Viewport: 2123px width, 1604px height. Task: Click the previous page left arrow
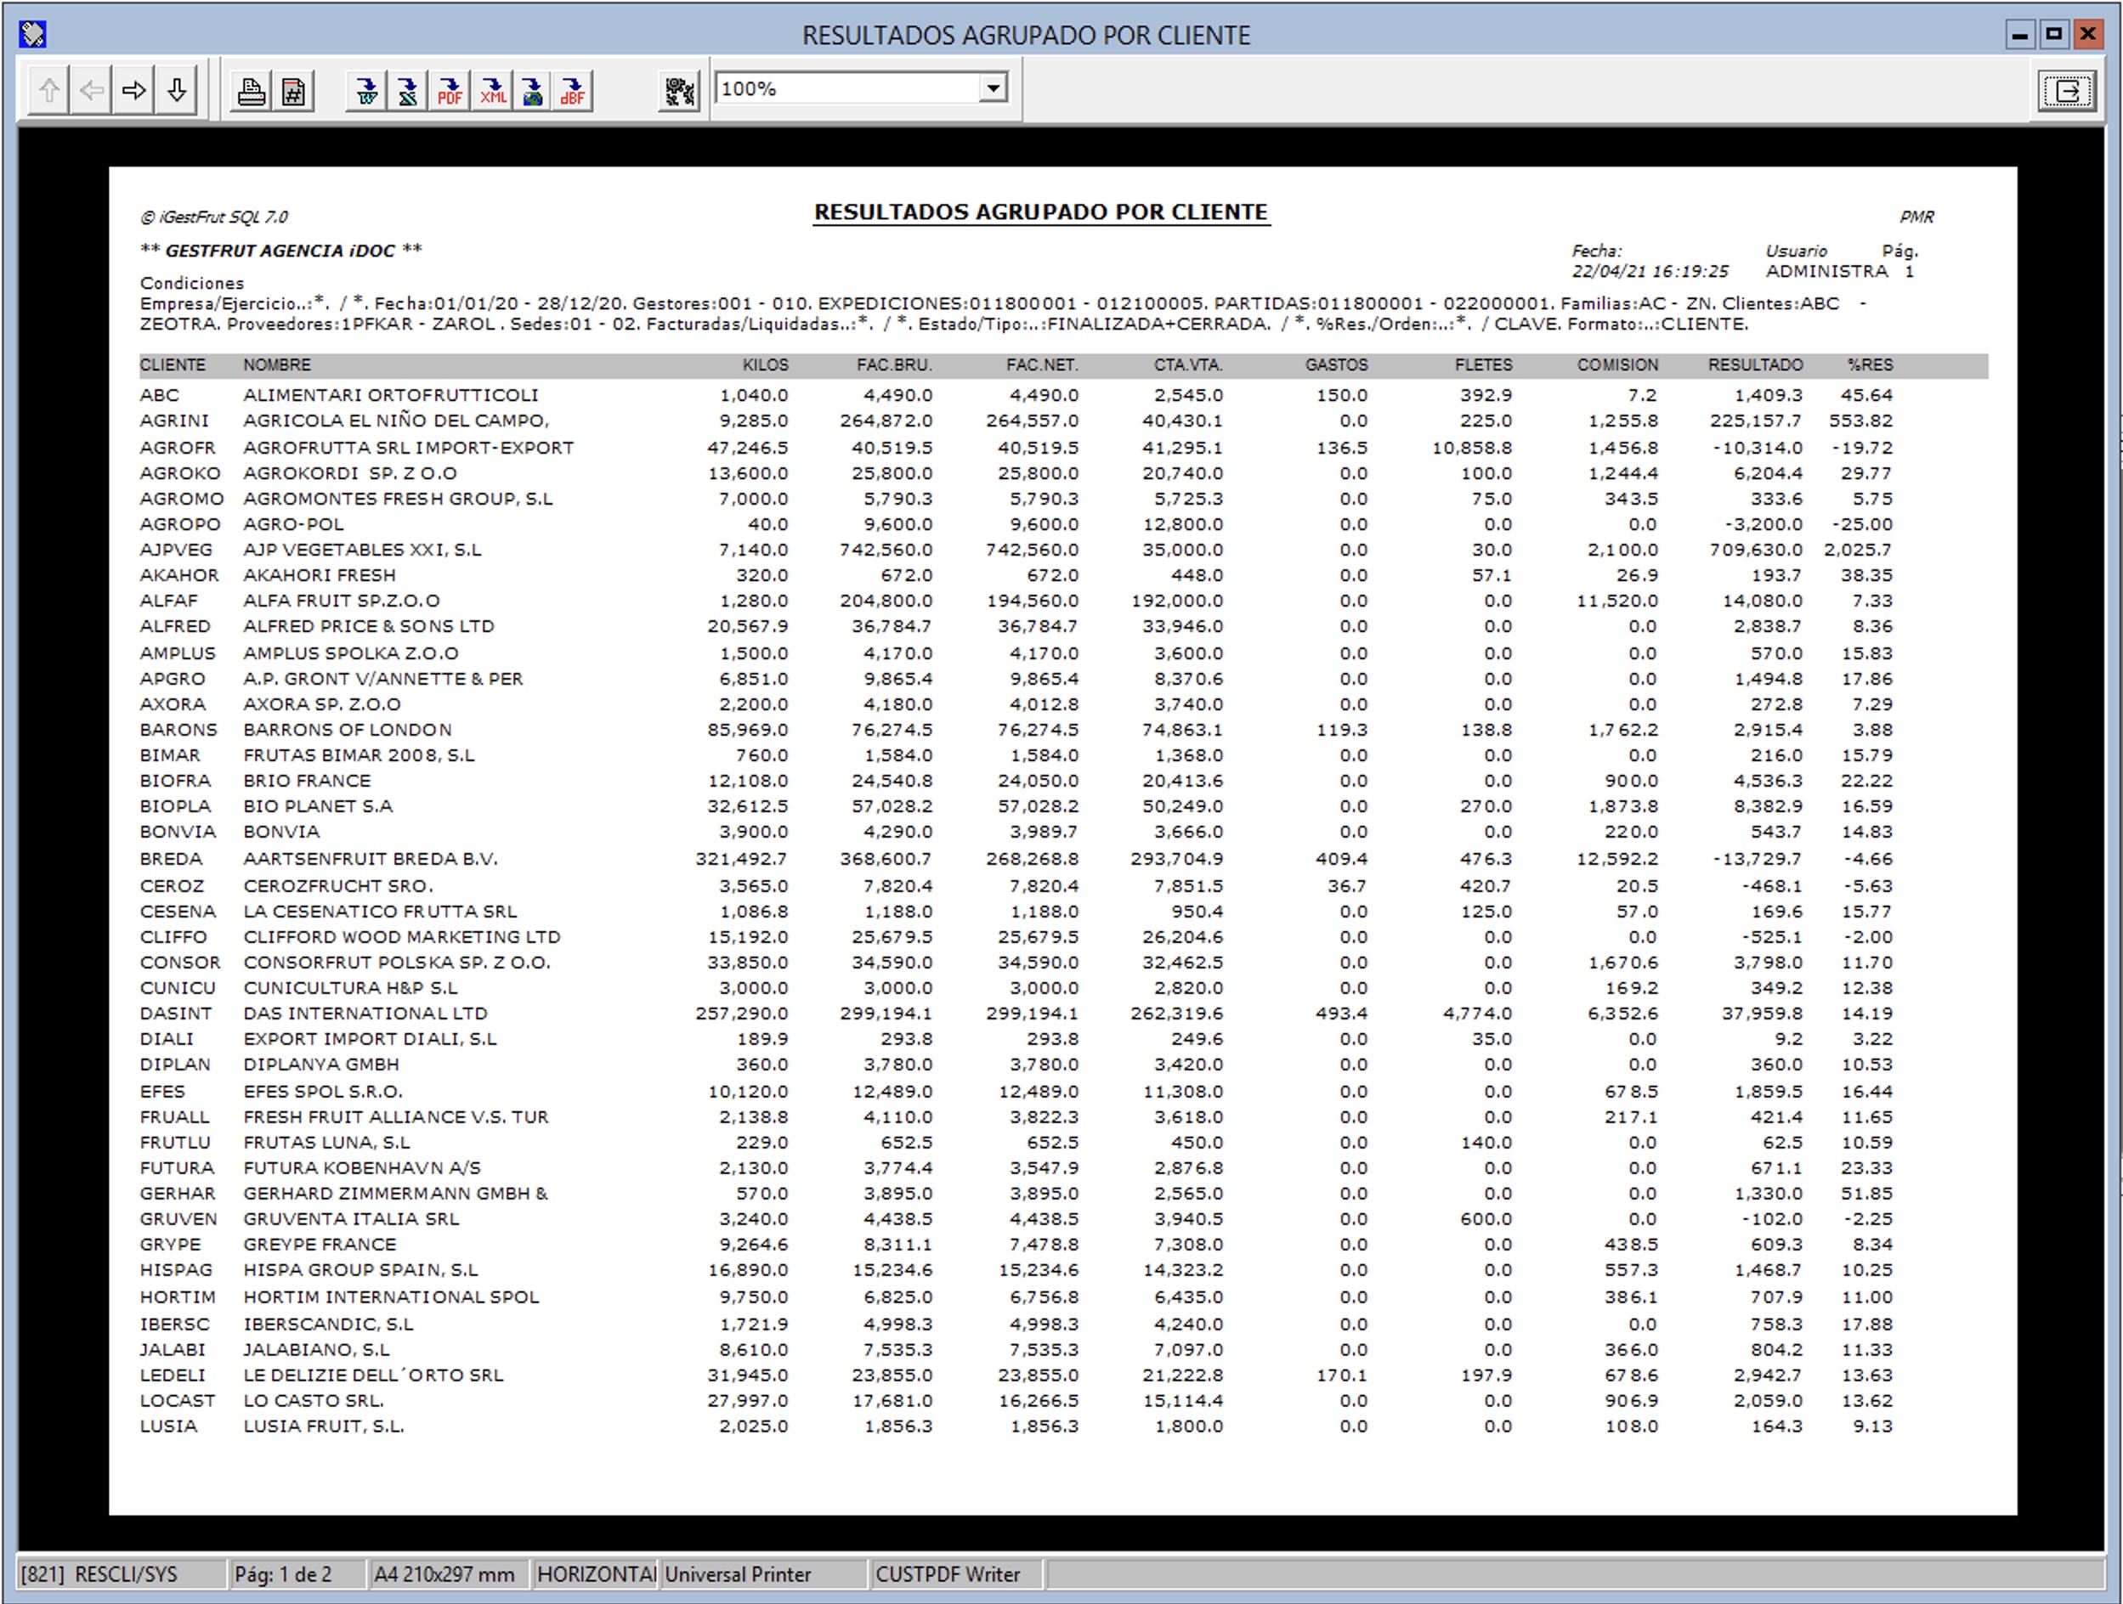pyautogui.click(x=91, y=91)
